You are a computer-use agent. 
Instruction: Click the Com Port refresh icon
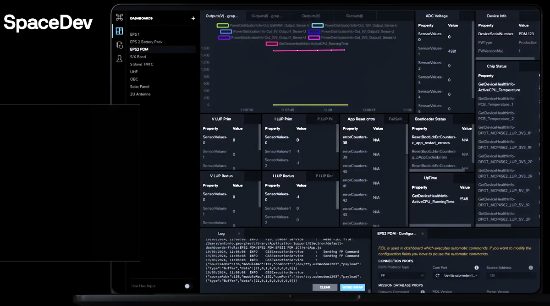click(437, 275)
